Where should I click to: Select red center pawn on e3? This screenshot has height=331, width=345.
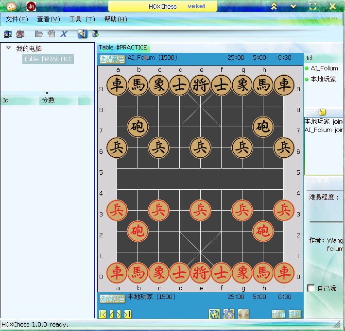click(201, 210)
